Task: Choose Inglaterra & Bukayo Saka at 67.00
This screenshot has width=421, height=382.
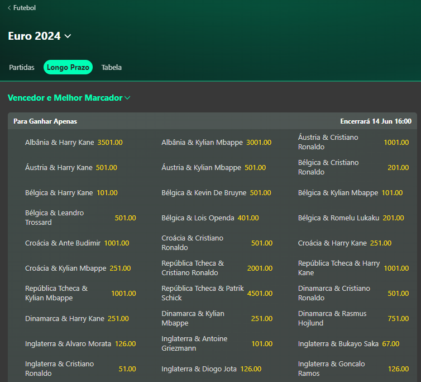Action: pyautogui.click(x=390, y=344)
